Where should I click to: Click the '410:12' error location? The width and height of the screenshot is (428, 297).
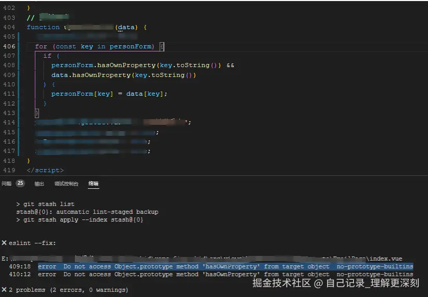20,274
